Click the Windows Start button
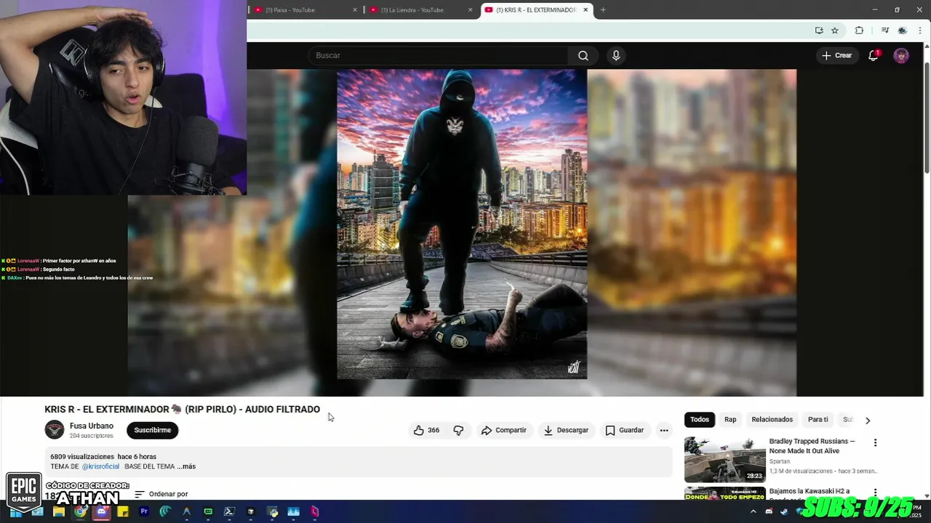 [x=15, y=511]
